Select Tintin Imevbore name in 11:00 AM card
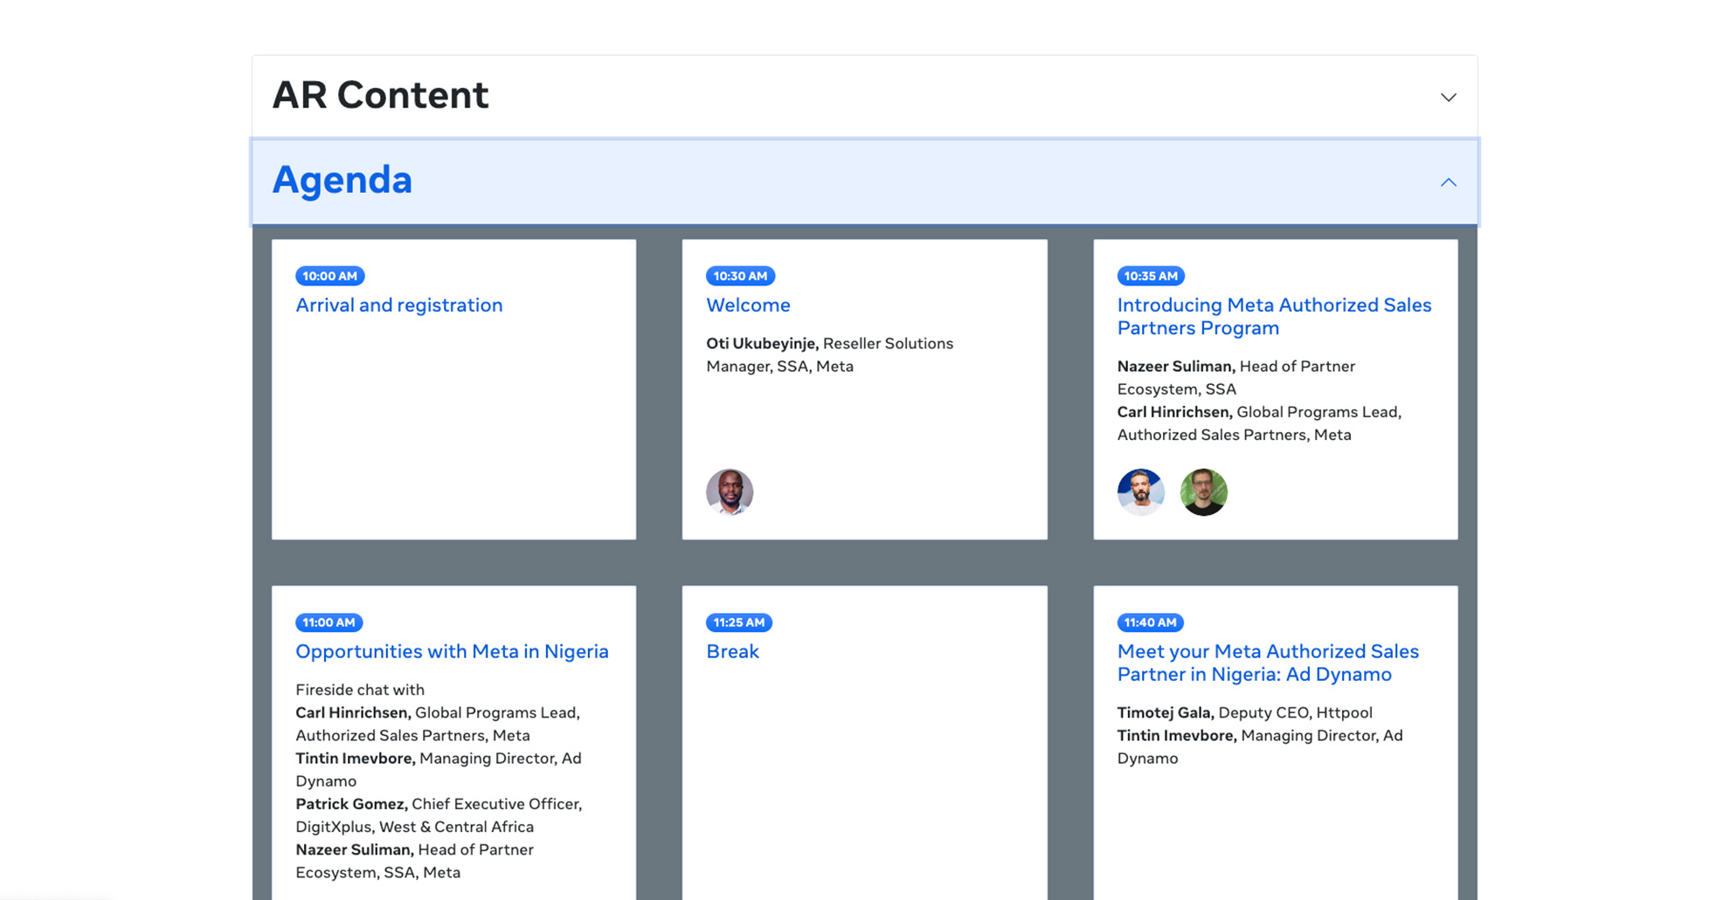 click(356, 759)
